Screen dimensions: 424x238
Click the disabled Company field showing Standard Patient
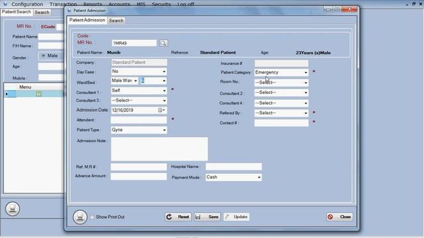(x=139, y=62)
